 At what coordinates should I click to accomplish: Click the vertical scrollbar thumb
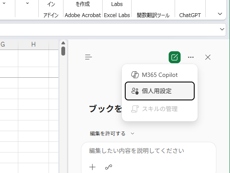(x=63, y=51)
